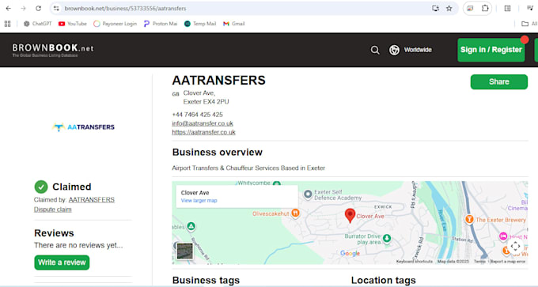Open the AATRANSFERS claimed-by link

(92, 200)
